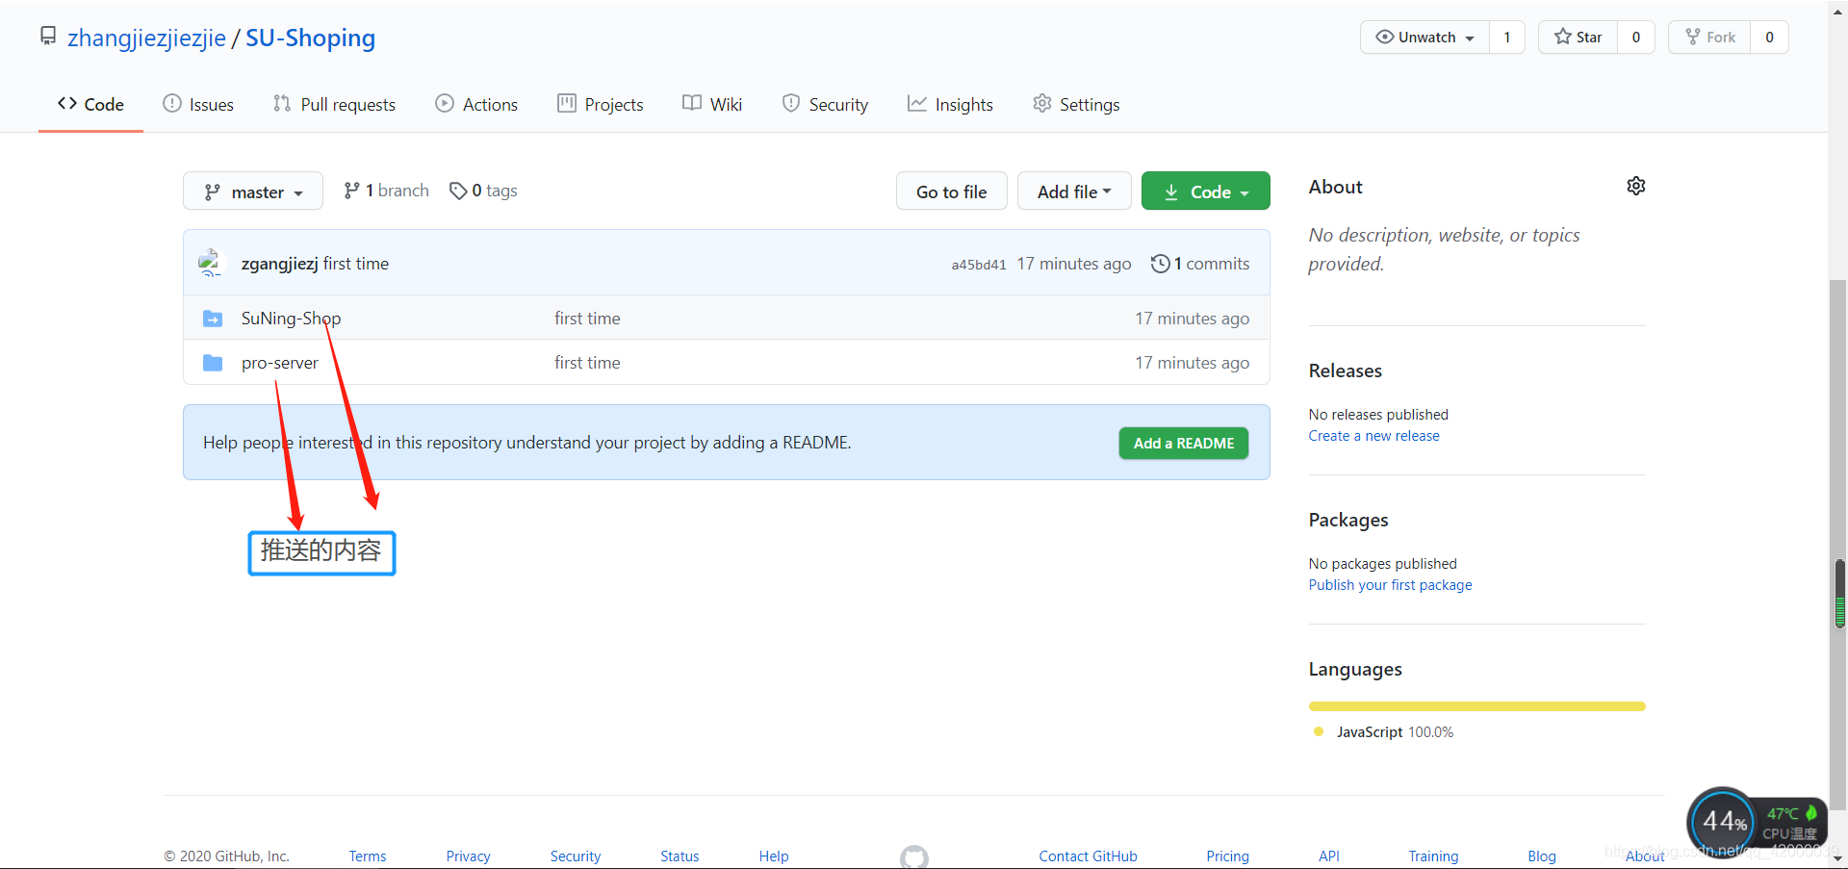Open the green Code download dropdown
The height and width of the screenshot is (869, 1848).
pos(1206,192)
